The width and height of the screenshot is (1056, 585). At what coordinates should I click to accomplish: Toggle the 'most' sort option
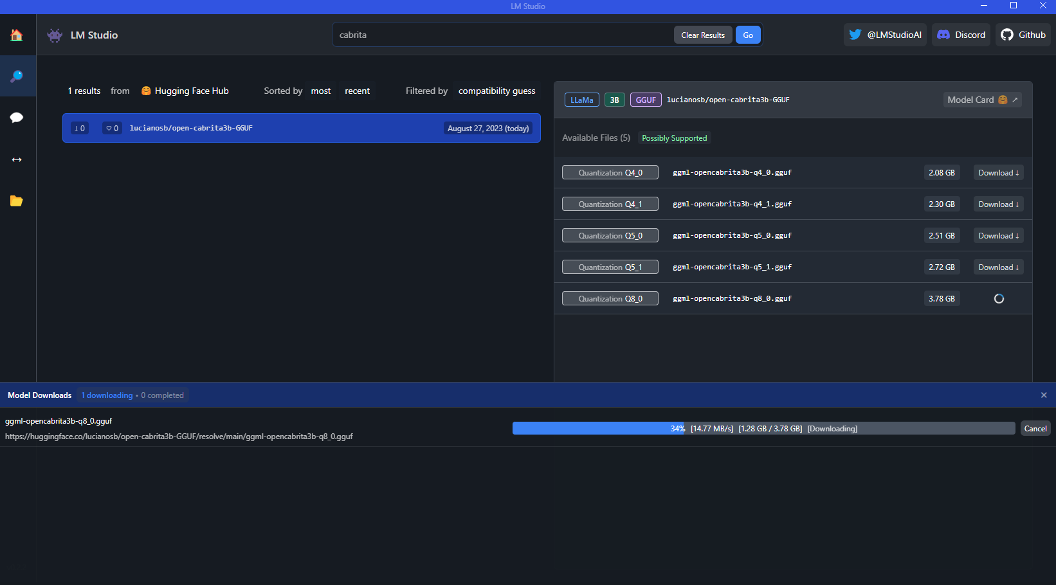pyautogui.click(x=320, y=91)
